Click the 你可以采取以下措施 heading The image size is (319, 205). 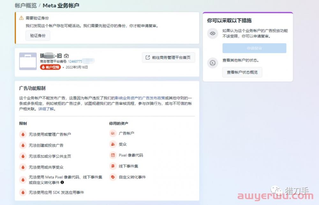tap(229, 20)
